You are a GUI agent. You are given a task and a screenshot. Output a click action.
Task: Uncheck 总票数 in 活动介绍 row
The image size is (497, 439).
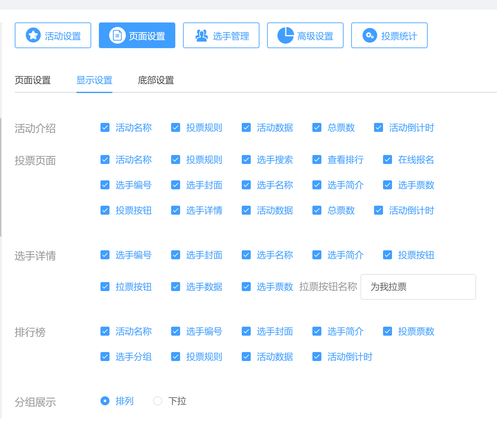click(317, 128)
